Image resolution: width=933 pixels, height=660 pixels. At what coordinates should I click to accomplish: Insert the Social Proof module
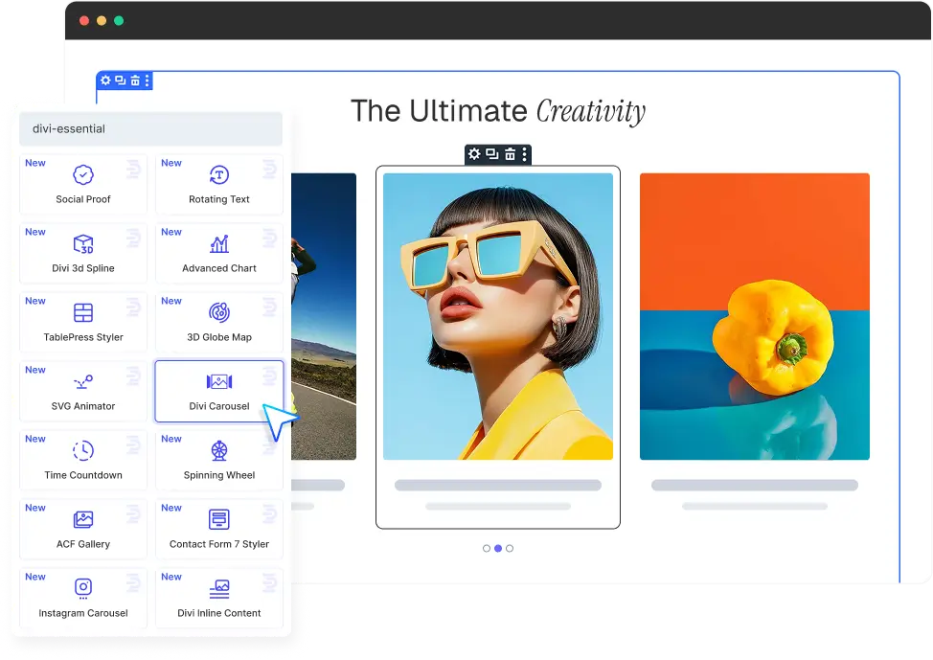pyautogui.click(x=83, y=184)
